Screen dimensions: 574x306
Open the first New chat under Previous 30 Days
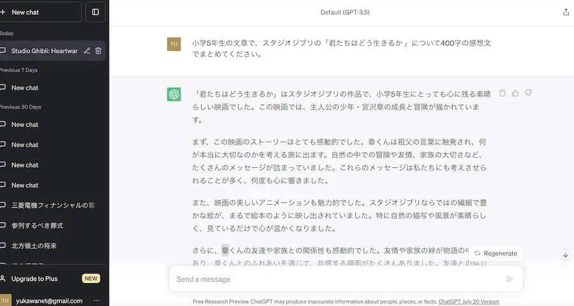click(53, 125)
